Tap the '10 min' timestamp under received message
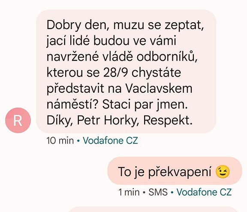The width and height of the screenshot is (247, 212). [x=60, y=141]
